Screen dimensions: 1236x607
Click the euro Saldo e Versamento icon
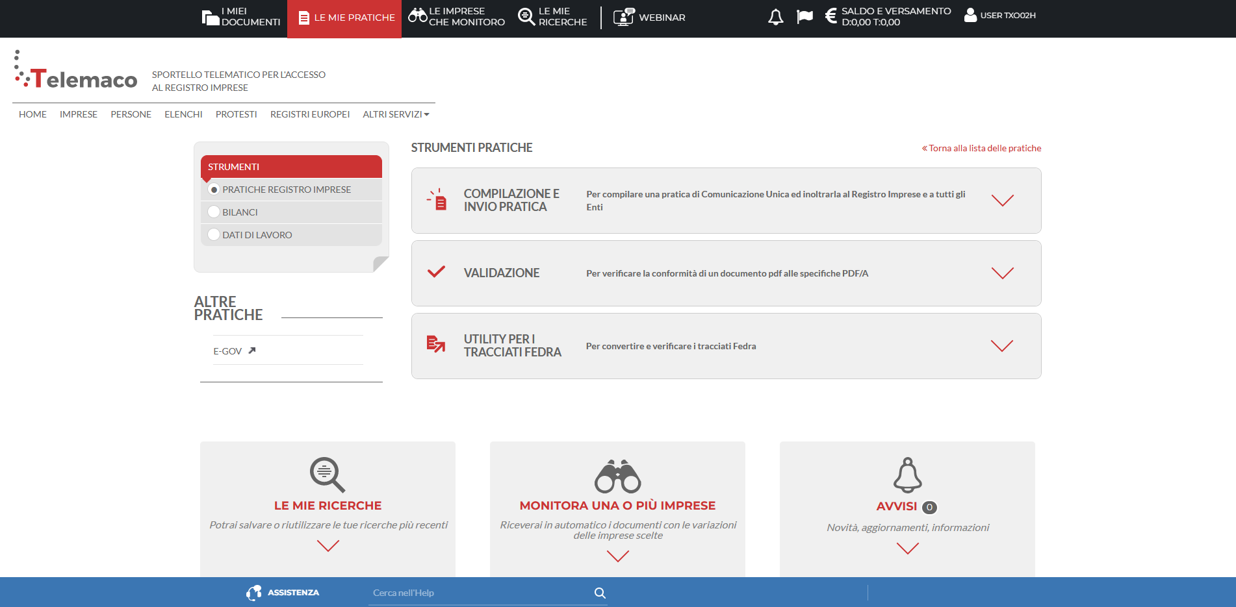click(x=830, y=16)
